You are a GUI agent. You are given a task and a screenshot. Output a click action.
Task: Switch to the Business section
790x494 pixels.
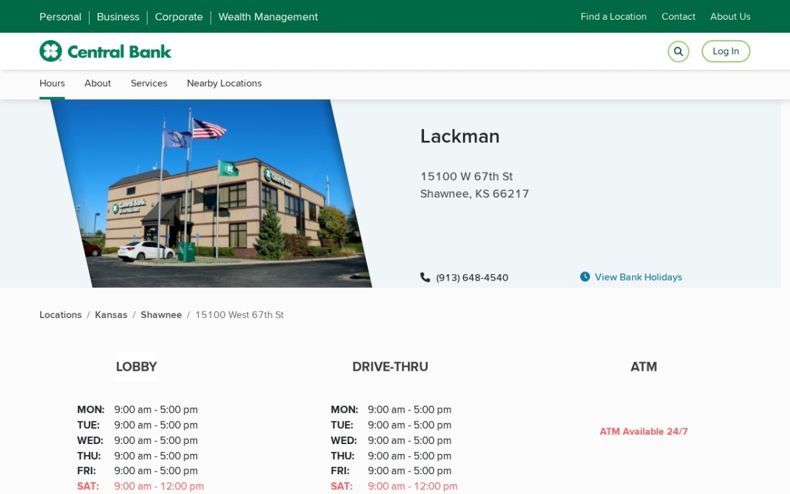coord(118,16)
